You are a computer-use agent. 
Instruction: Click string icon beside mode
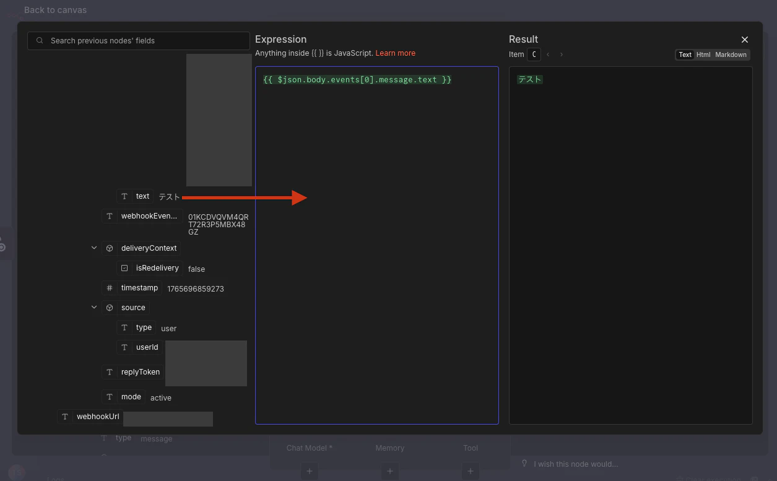(x=110, y=397)
